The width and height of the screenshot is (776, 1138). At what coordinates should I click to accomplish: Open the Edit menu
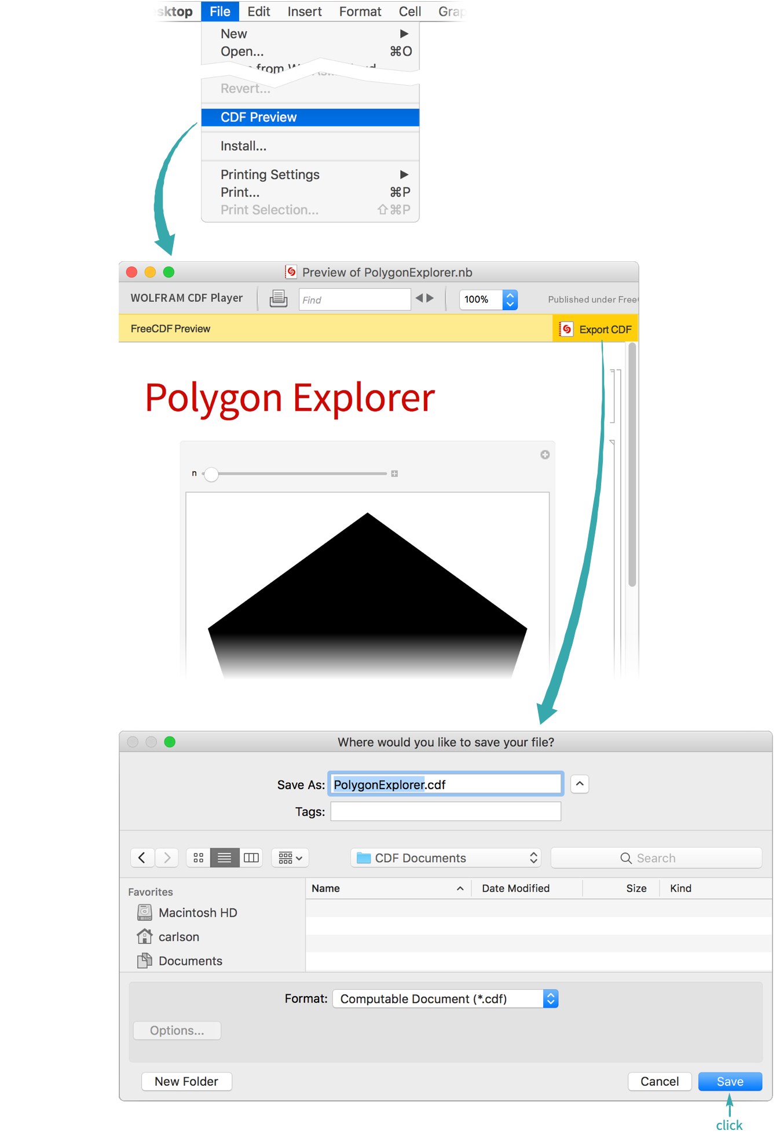[258, 12]
